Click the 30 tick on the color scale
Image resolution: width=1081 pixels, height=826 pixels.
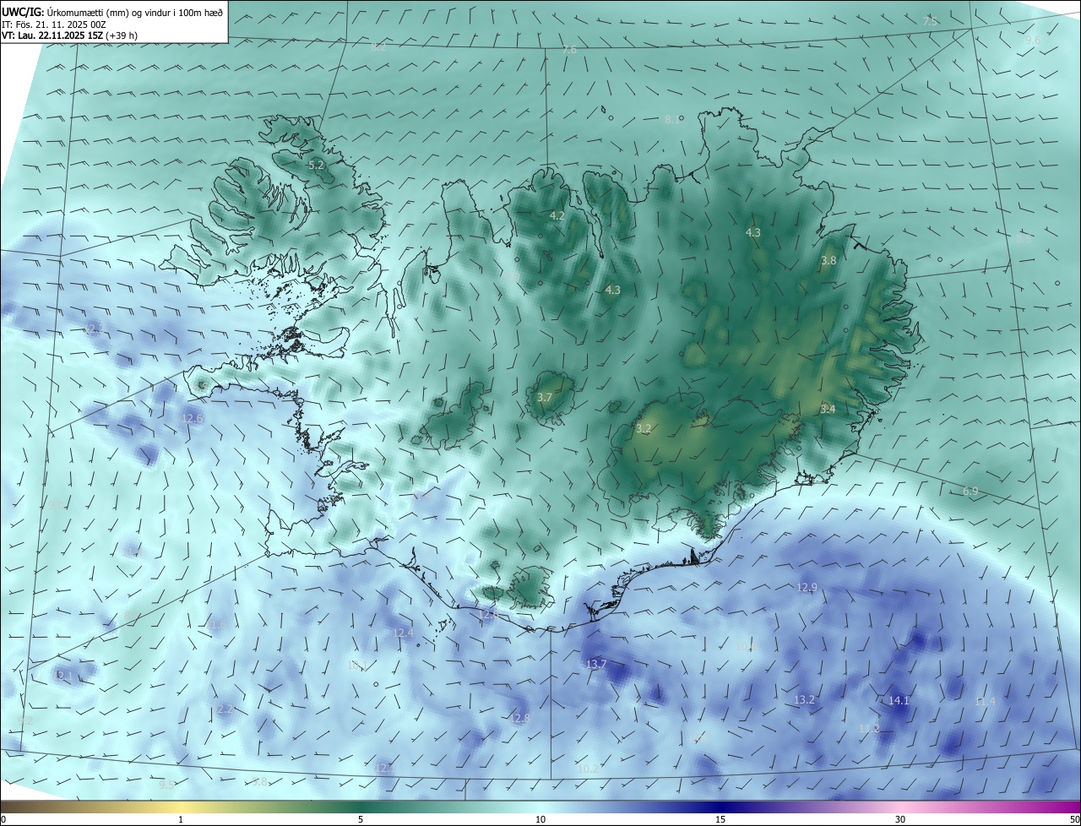pos(900,819)
